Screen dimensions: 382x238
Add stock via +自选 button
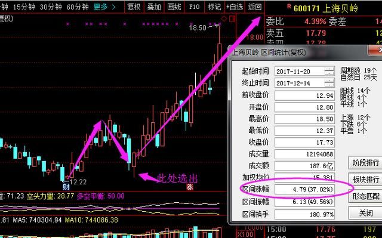pos(235,7)
